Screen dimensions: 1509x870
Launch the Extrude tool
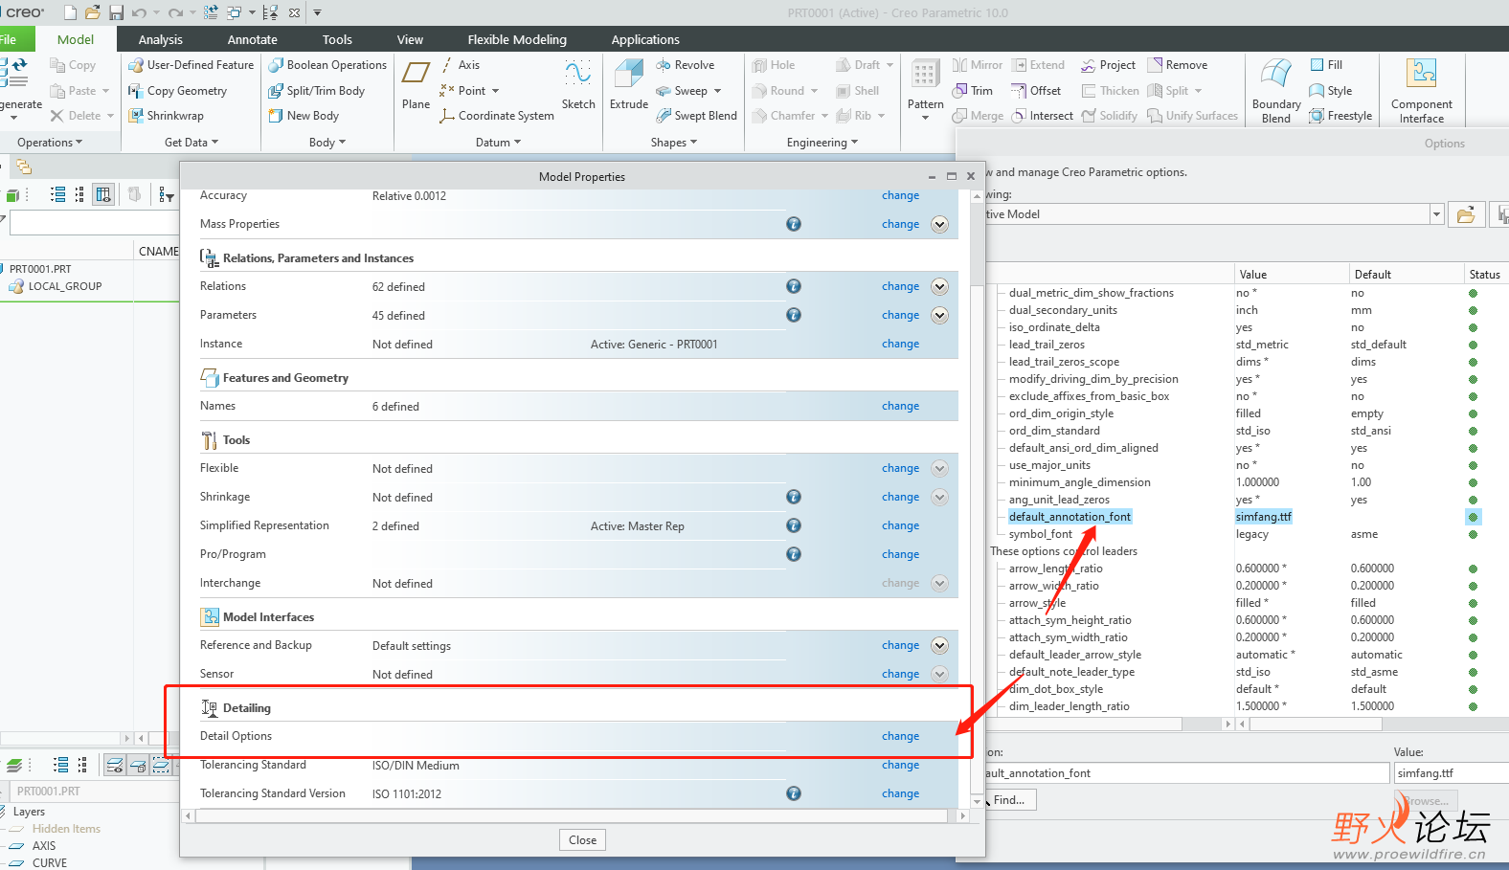[x=629, y=85]
